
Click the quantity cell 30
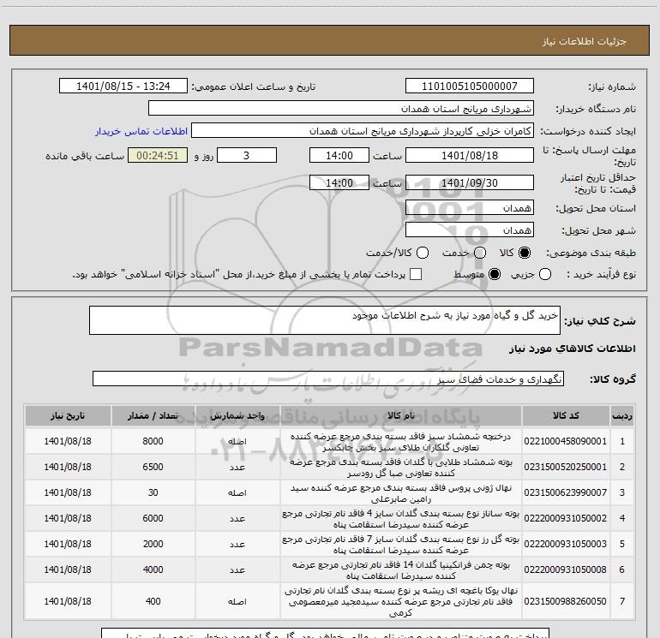click(153, 492)
